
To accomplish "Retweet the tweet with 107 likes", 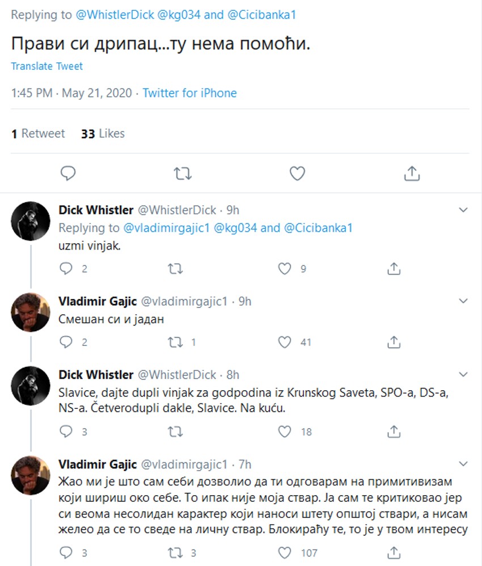I will pyautogui.click(x=176, y=552).
